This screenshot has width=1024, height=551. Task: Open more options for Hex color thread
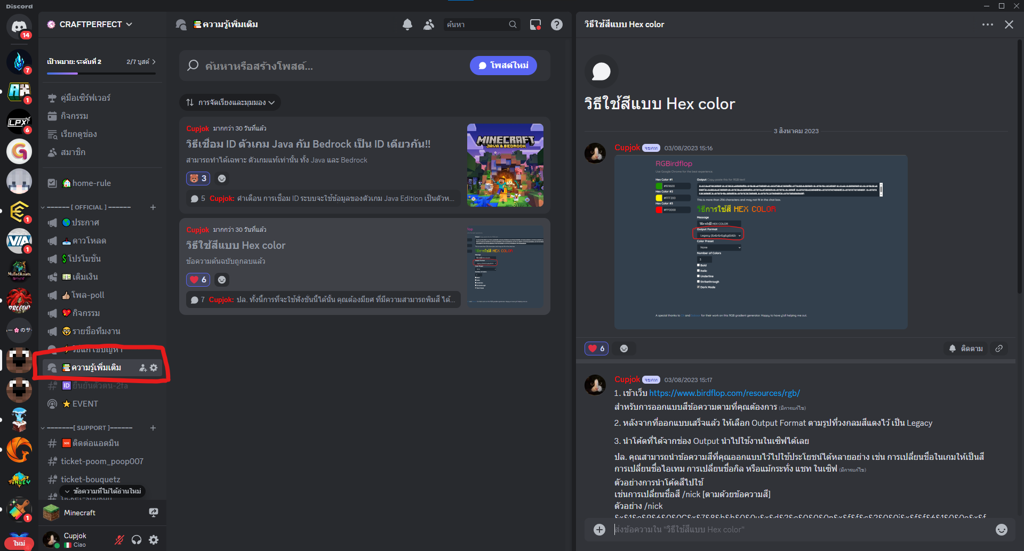[x=988, y=25]
